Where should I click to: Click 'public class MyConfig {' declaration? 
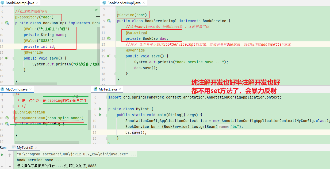click(x=40, y=124)
